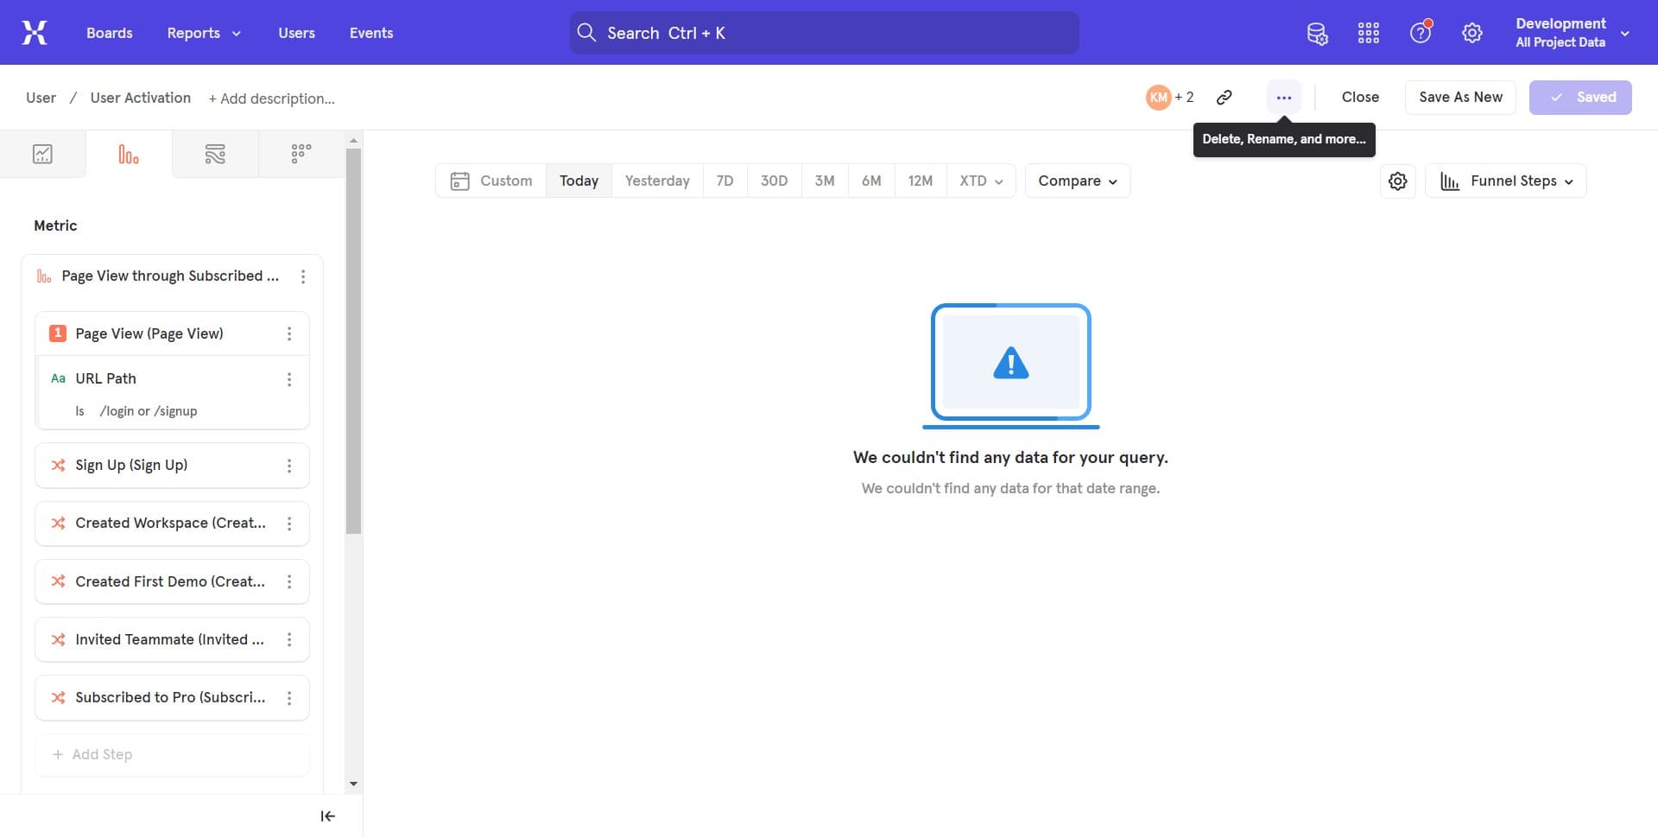Click the help question mark icon
This screenshot has width=1658, height=838.
point(1420,33)
